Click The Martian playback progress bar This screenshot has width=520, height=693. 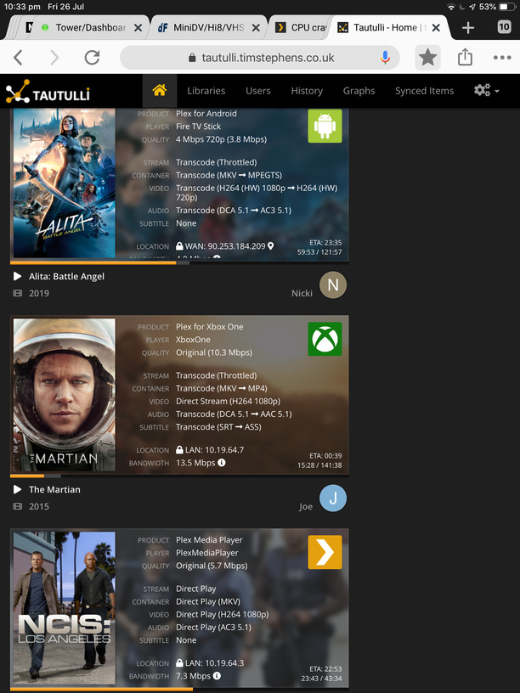pyautogui.click(x=179, y=476)
